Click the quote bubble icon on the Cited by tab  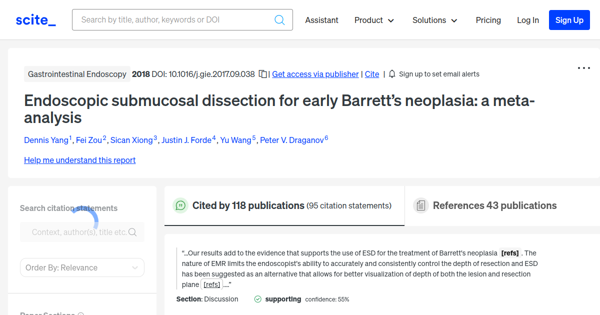tap(180, 205)
